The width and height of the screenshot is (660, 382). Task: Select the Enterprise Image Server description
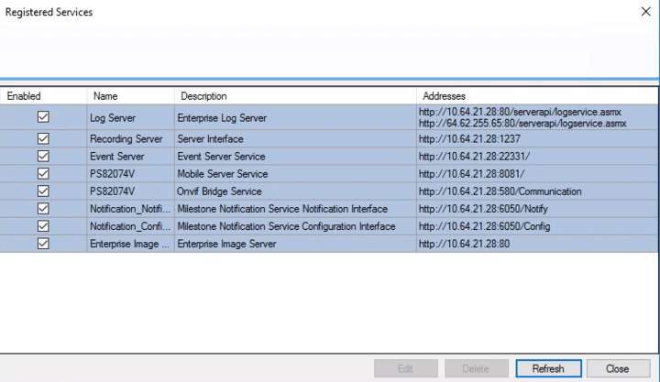point(226,244)
